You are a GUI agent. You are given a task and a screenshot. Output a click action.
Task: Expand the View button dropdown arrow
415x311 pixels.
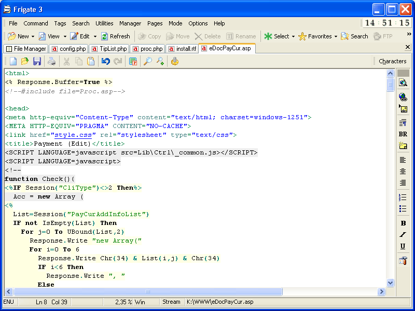click(x=65, y=36)
